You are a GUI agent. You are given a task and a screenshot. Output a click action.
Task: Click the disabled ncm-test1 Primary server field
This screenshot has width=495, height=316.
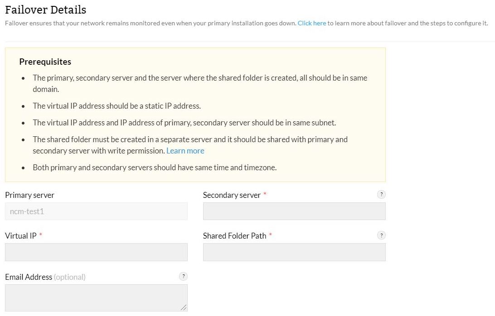(x=96, y=211)
